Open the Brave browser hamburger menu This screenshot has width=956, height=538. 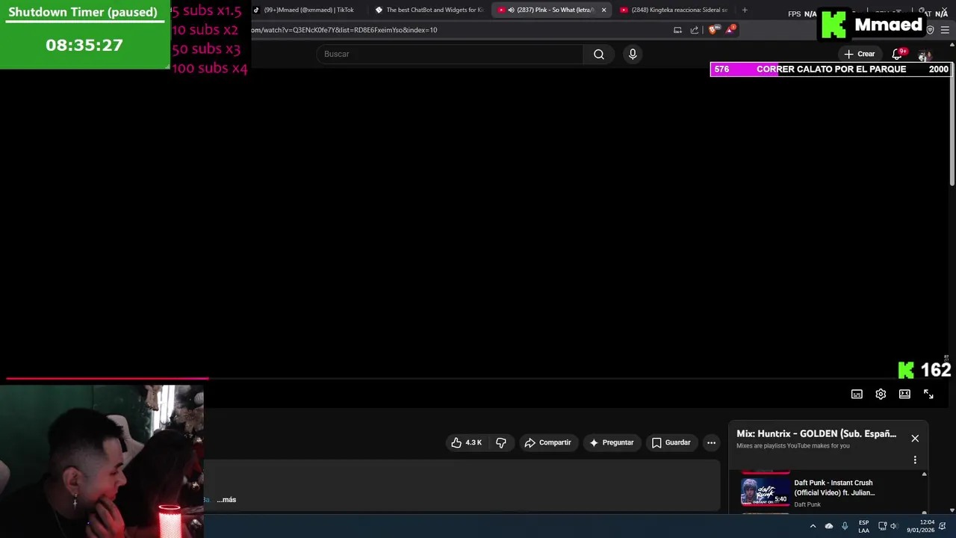tap(945, 30)
